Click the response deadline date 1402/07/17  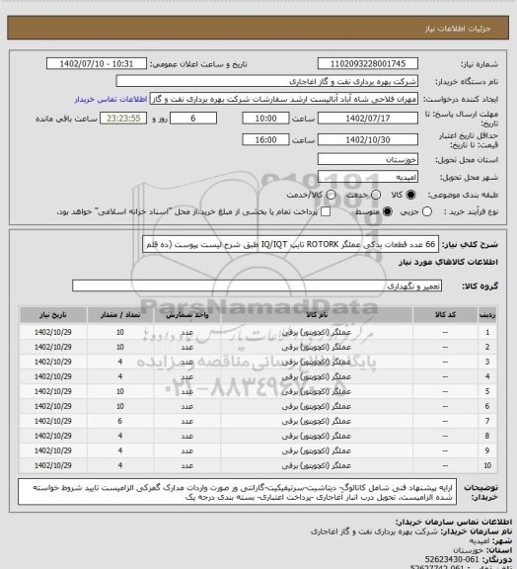[x=368, y=119]
